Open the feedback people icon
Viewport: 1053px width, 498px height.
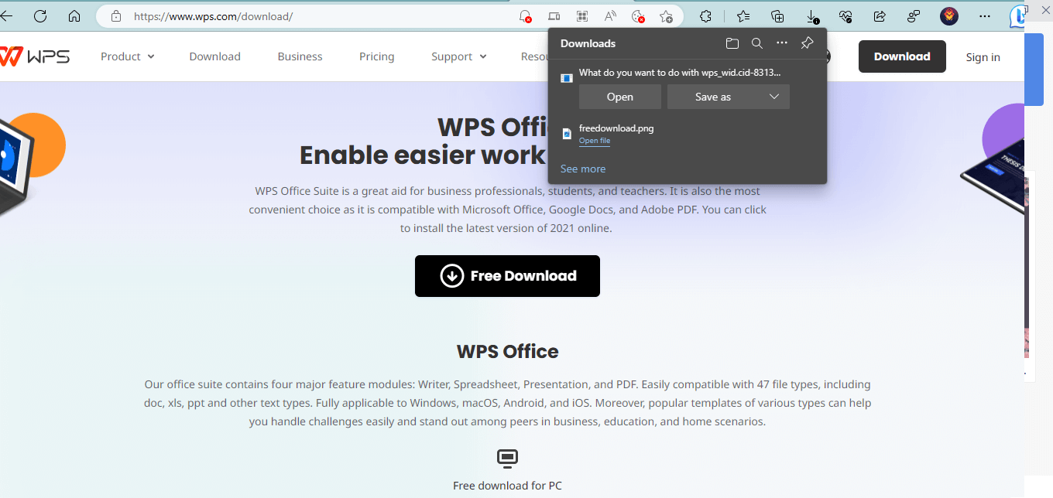tap(914, 15)
